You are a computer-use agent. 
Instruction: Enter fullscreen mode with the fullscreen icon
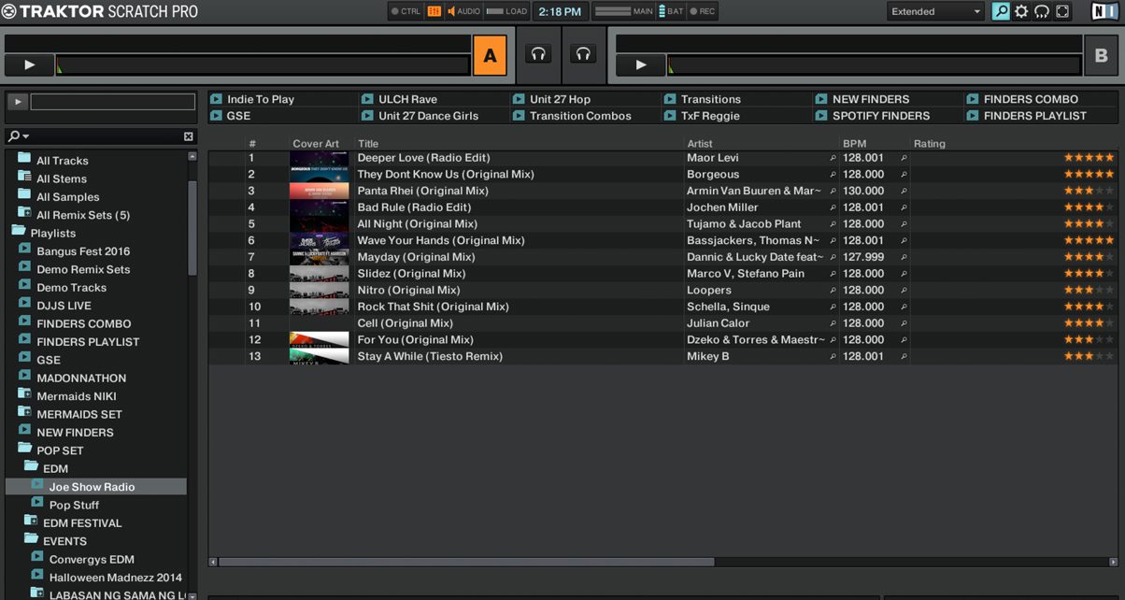[x=1060, y=11]
